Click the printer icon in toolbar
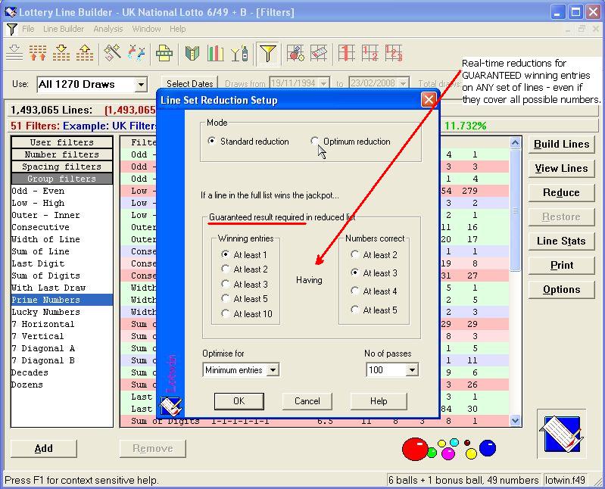This screenshot has width=605, height=489. coord(164,53)
